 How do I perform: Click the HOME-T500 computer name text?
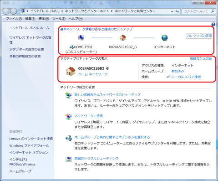(83, 47)
